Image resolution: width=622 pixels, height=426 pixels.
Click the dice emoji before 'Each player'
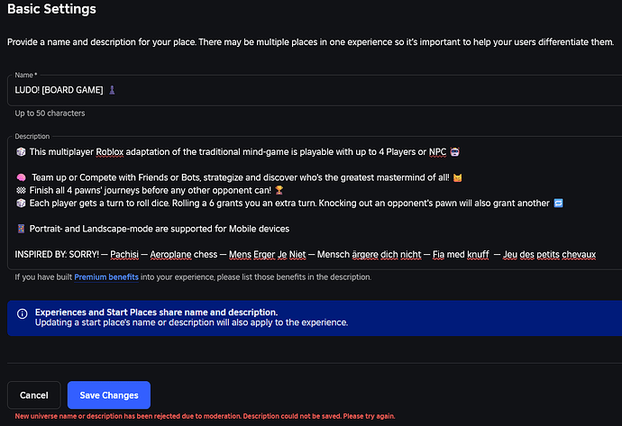pos(21,203)
